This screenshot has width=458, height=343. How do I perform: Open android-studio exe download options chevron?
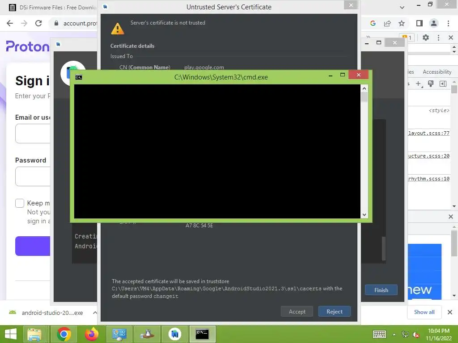(95, 313)
